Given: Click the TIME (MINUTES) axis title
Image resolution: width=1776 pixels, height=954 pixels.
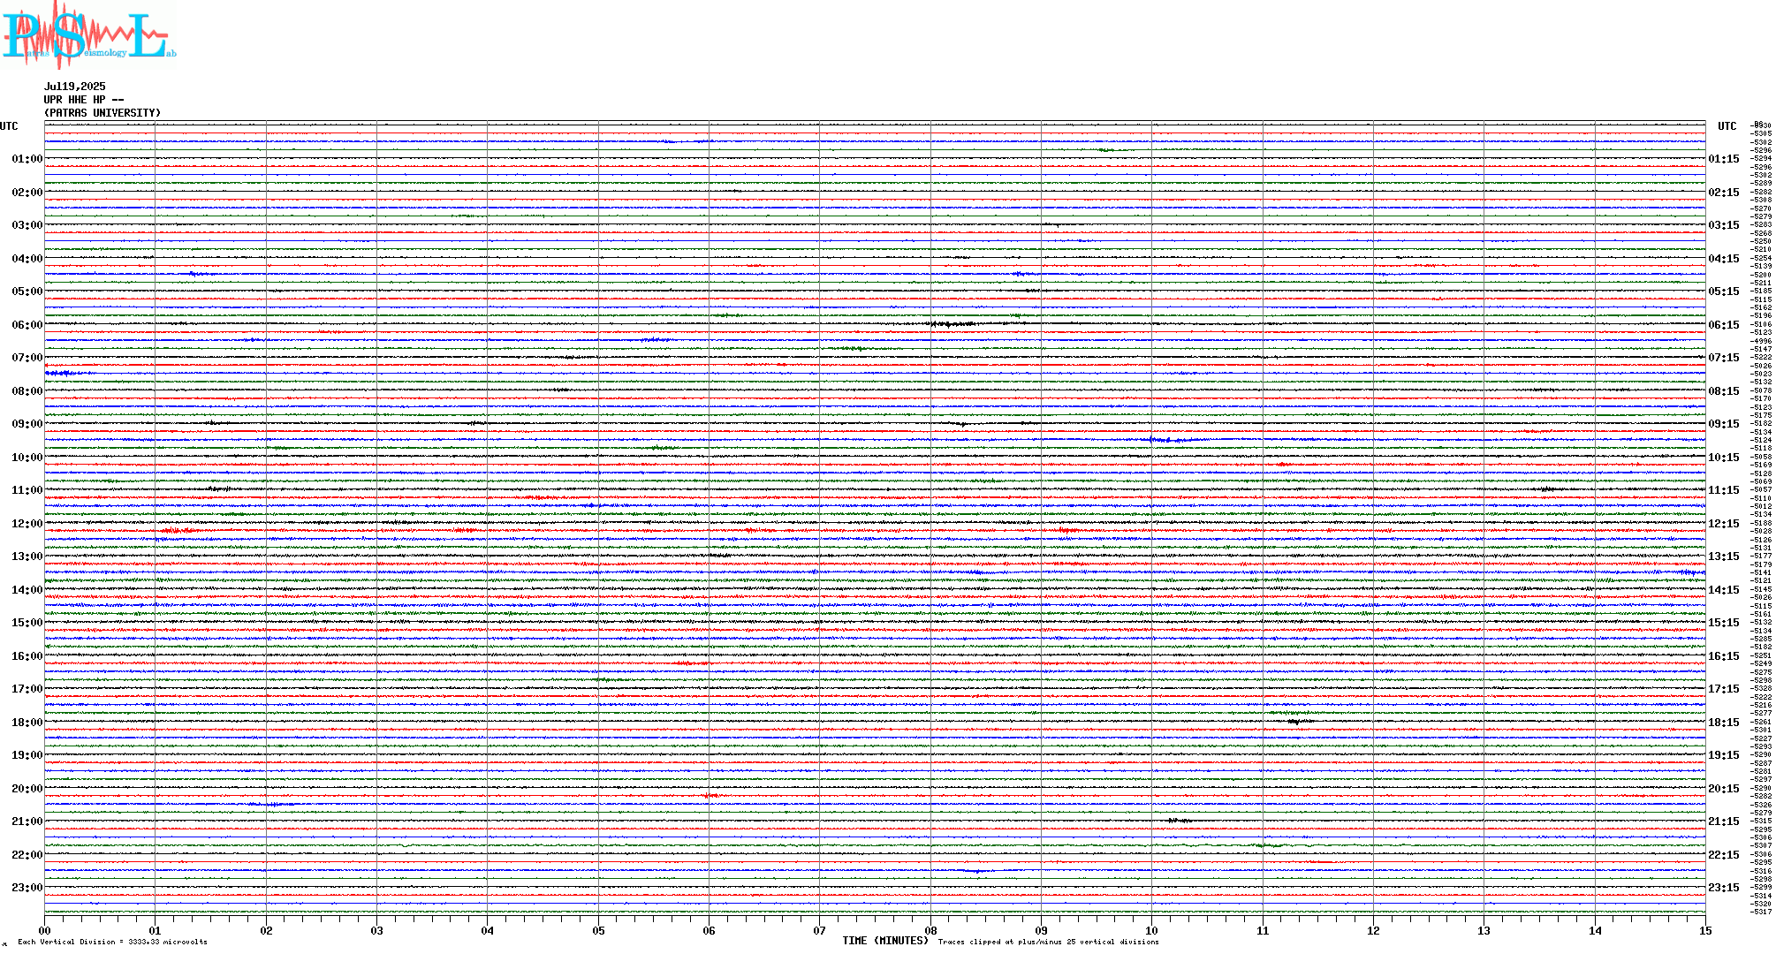Looking at the screenshot, I should point(885,941).
